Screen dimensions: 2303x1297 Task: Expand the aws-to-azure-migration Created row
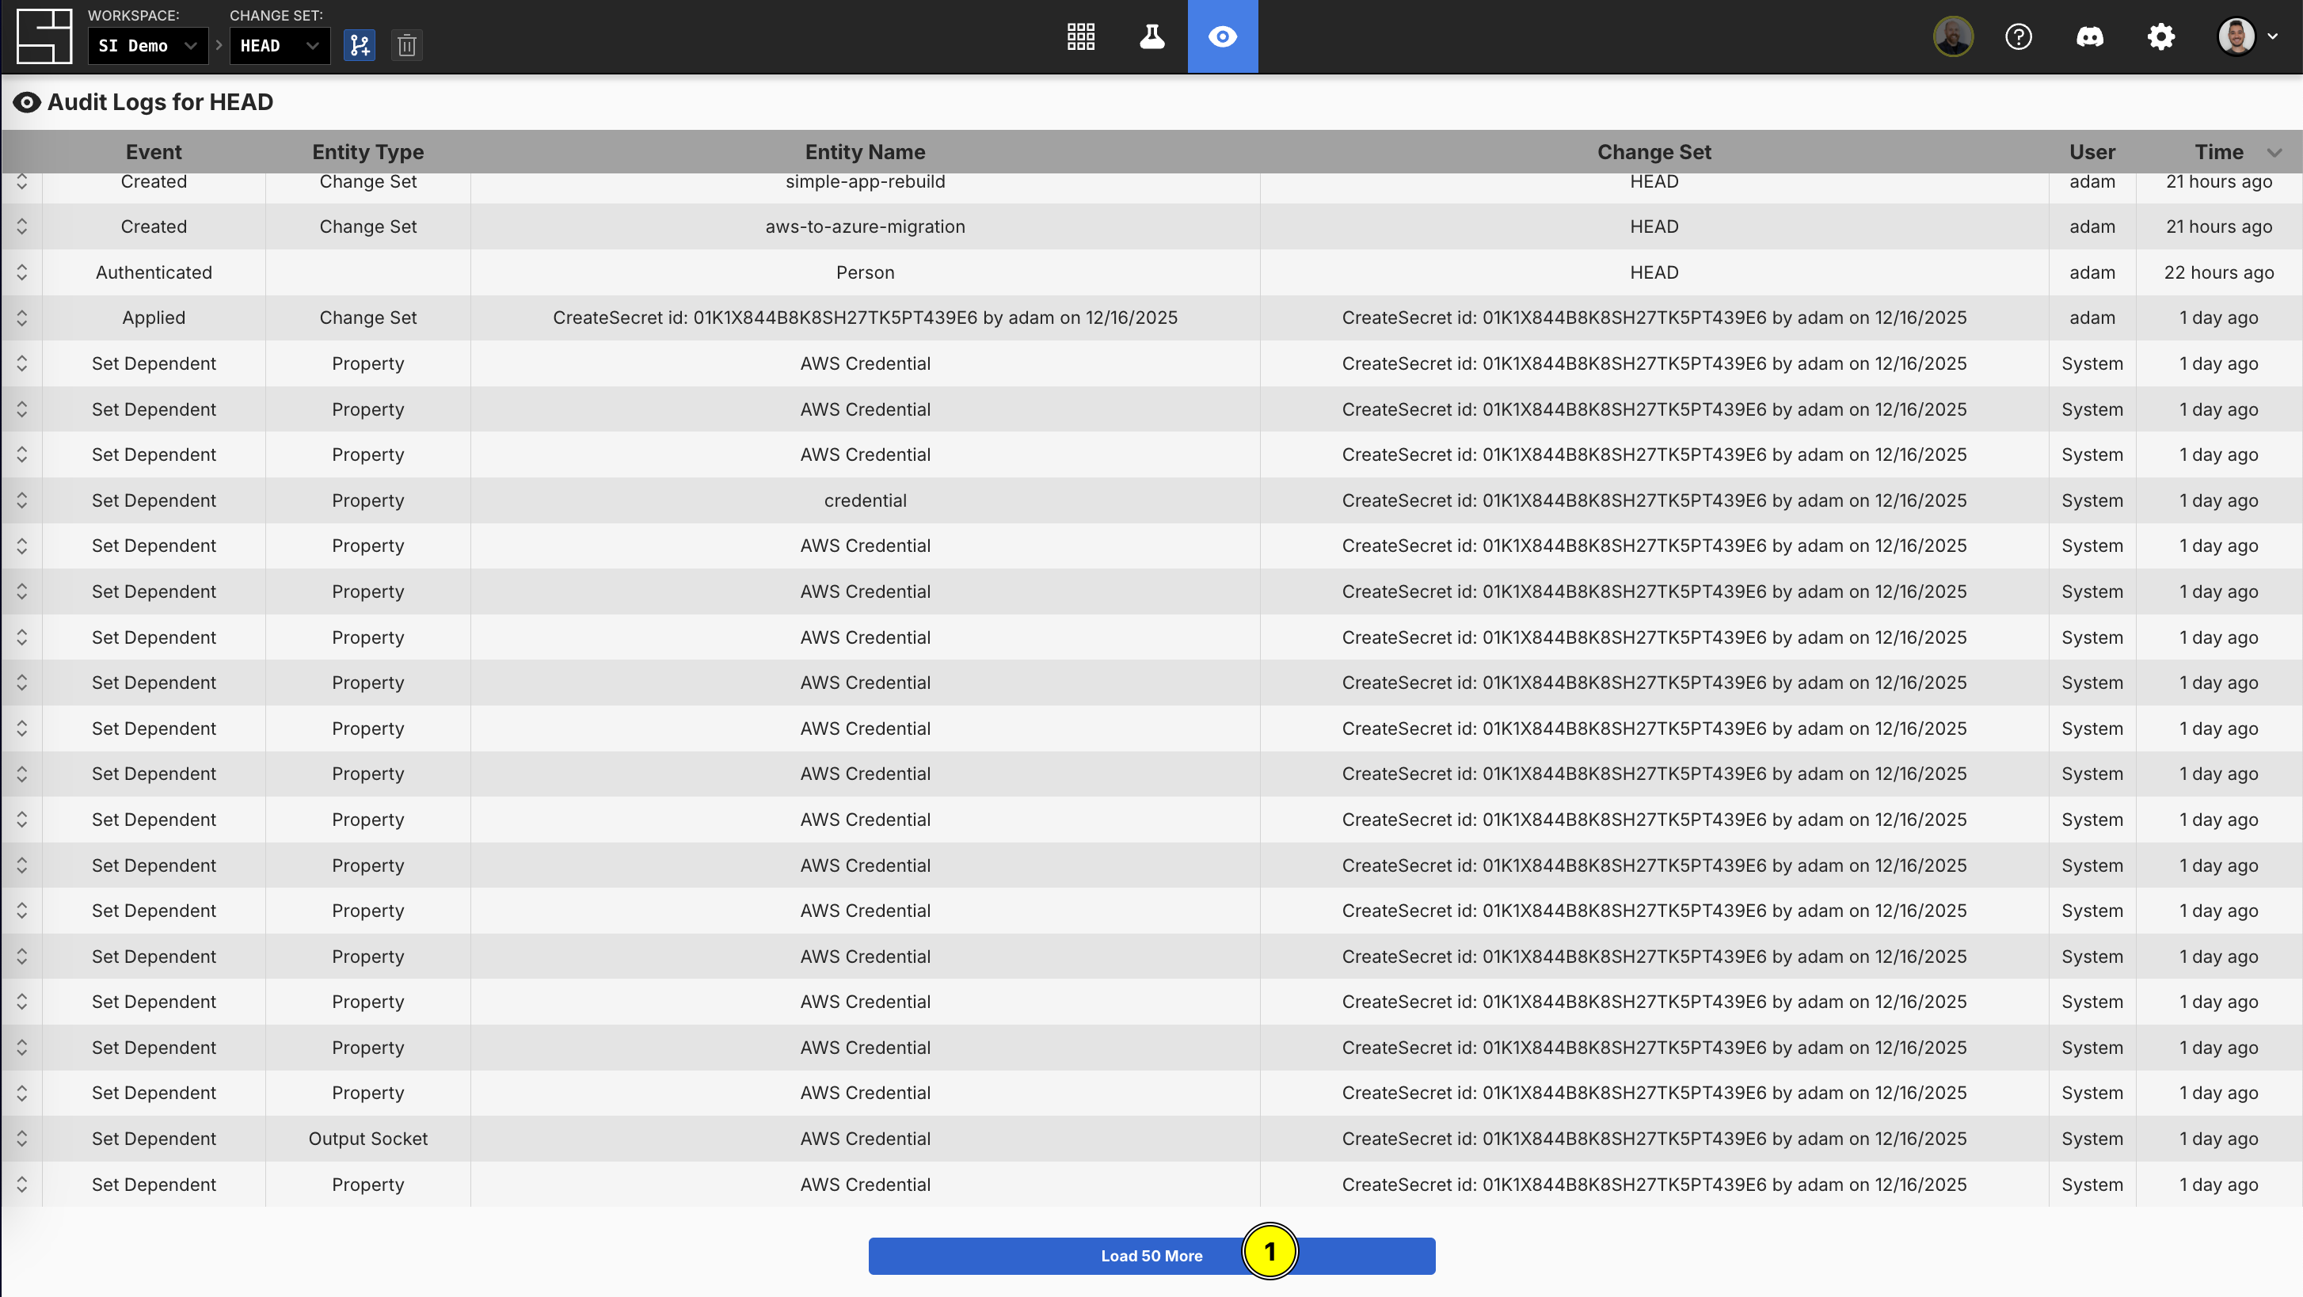22,227
